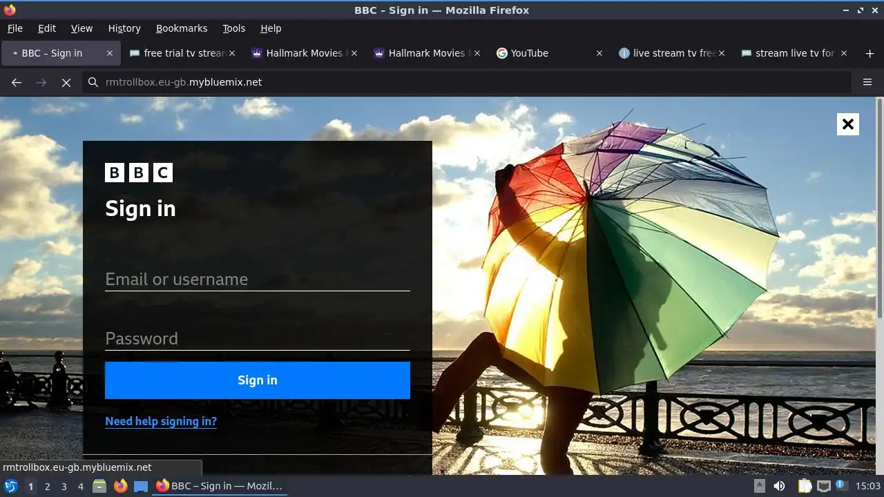Viewport: 884px width, 497px height.
Task: Open the Firefox hamburger menu
Action: pos(867,82)
